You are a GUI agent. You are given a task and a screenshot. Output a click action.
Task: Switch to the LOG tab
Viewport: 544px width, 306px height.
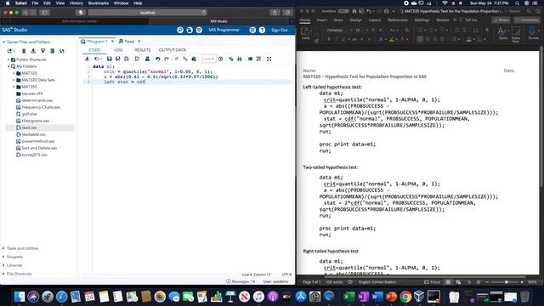(118, 50)
